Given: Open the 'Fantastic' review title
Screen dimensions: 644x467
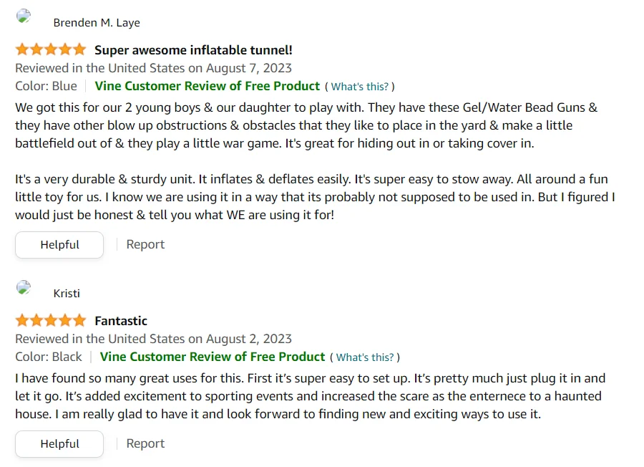Looking at the screenshot, I should (x=121, y=321).
